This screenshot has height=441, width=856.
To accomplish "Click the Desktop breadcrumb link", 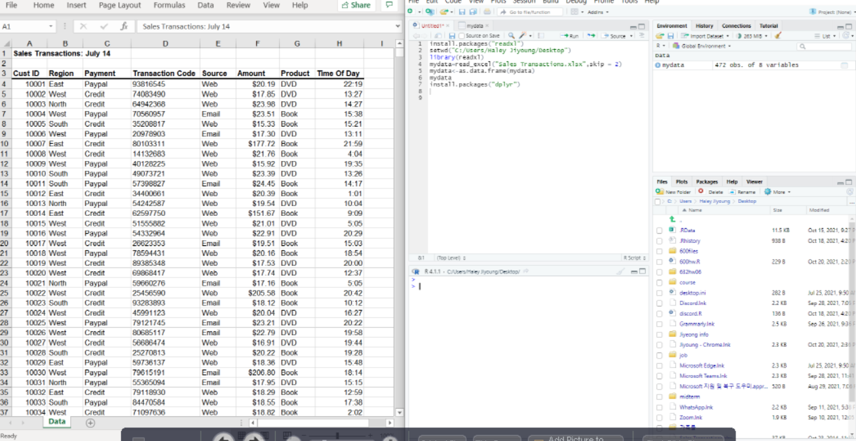I will tap(747, 202).
